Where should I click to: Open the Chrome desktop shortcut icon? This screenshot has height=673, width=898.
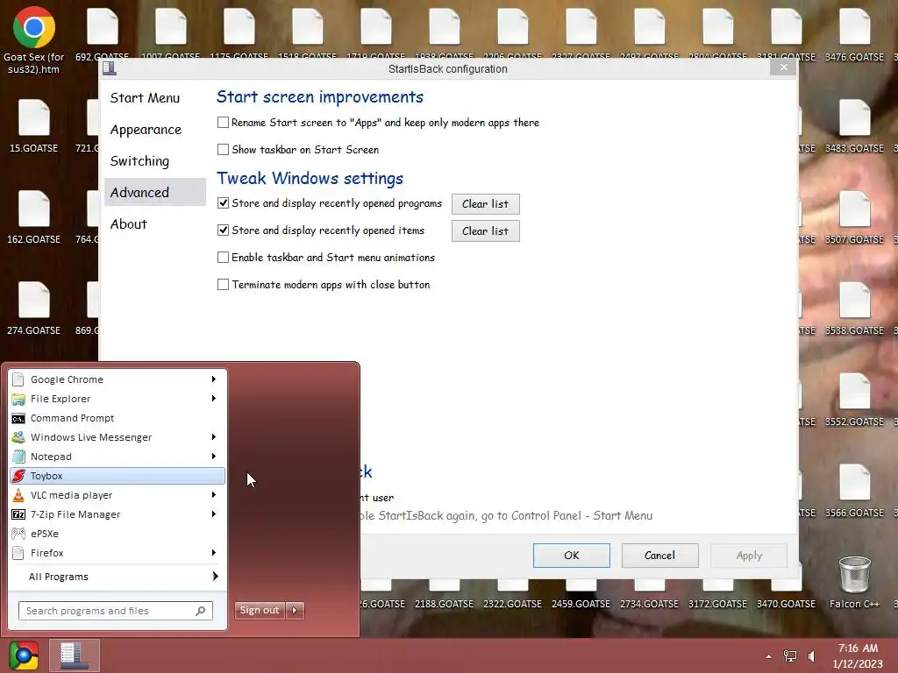(x=34, y=27)
